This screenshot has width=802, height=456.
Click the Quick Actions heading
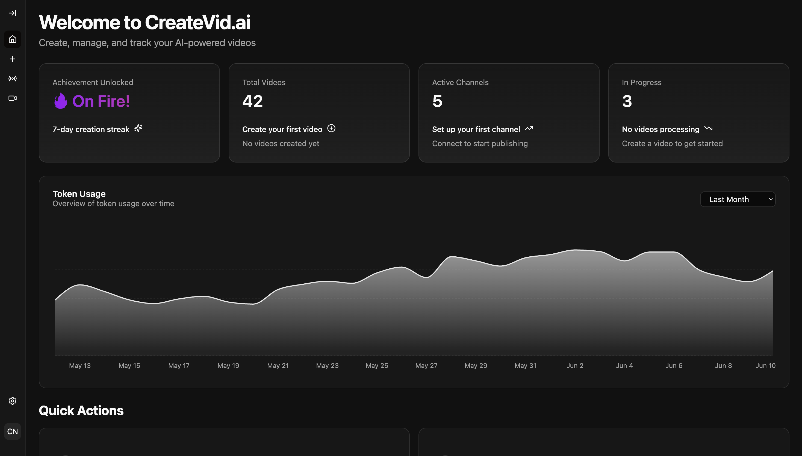click(81, 410)
